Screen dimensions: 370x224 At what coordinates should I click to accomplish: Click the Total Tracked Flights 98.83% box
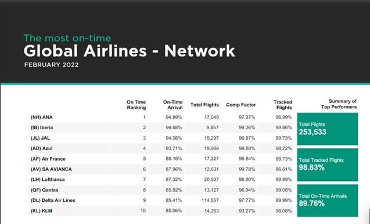click(328, 165)
